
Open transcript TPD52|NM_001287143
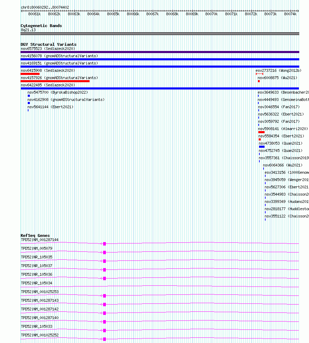click(40, 301)
